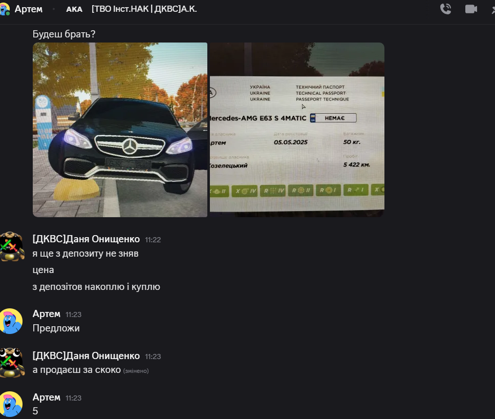Viewport: 495px width, 419px height.
Task: Select message 'а продаєш за скоко'
Action: (x=77, y=370)
